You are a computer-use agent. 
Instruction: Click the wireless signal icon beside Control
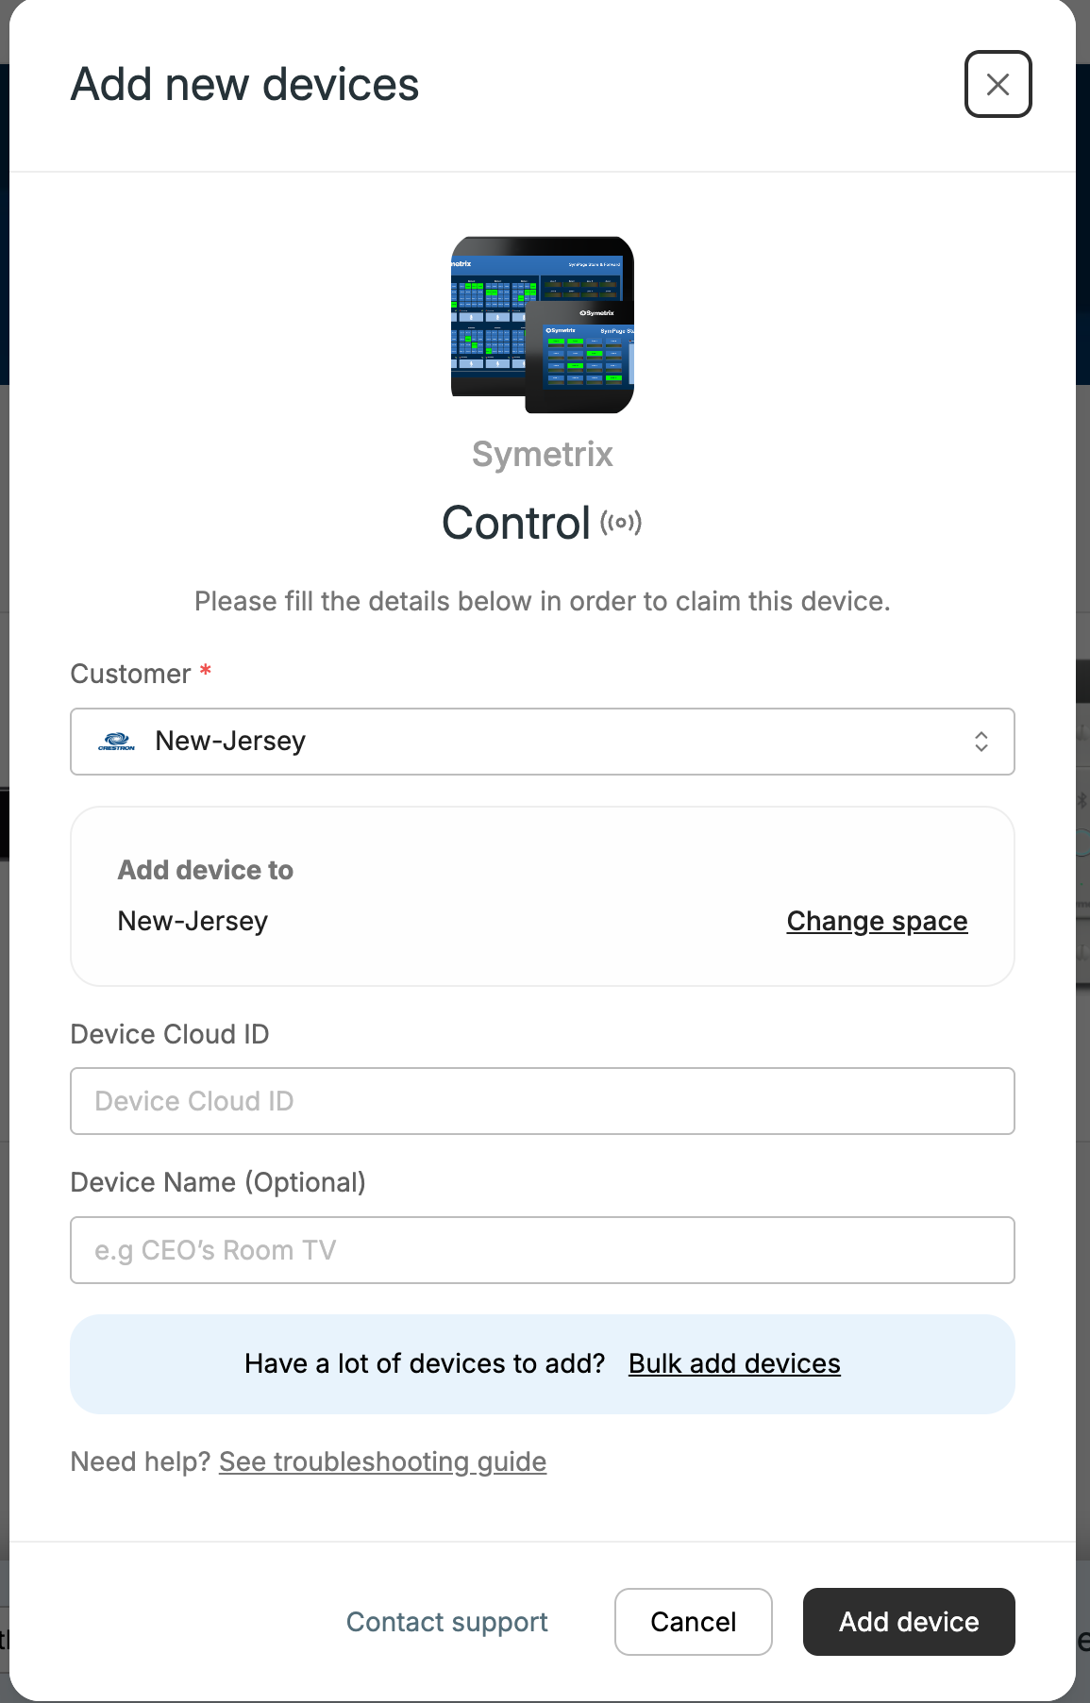(x=621, y=523)
